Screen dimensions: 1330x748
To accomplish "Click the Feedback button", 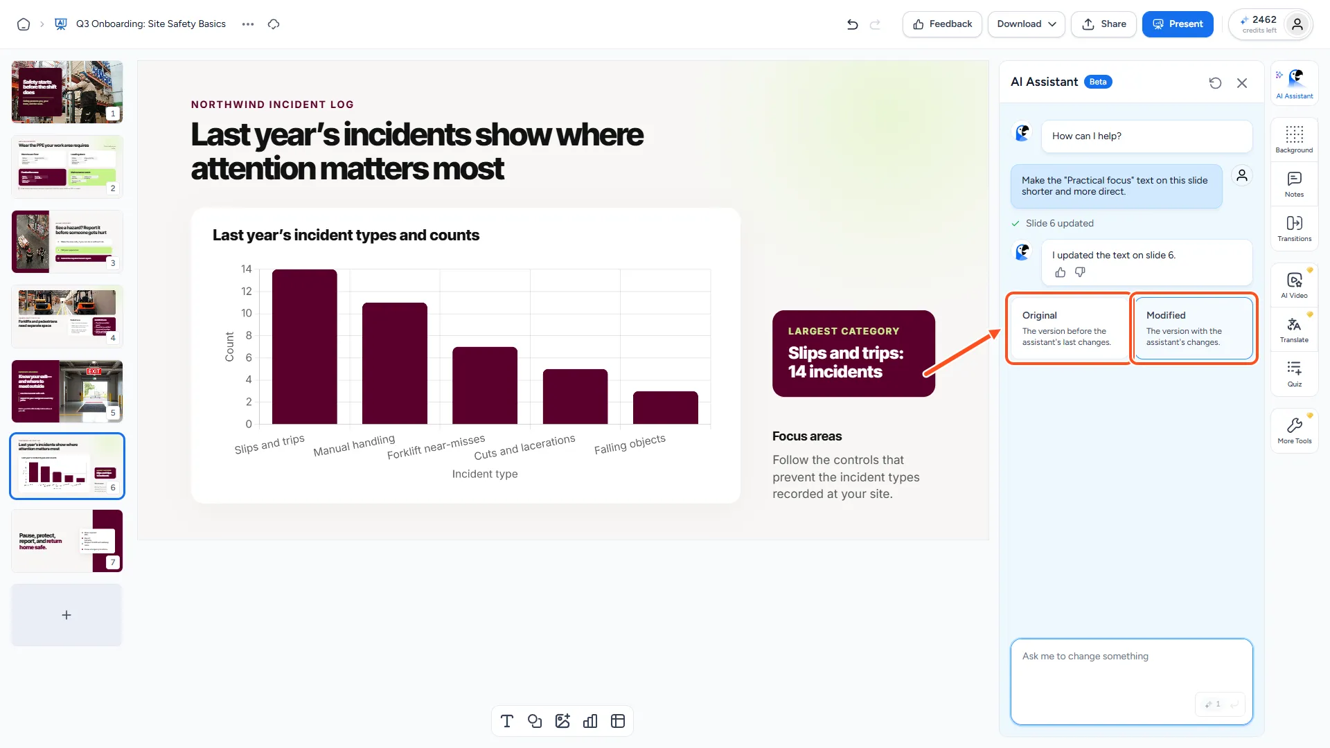I will pos(942,24).
